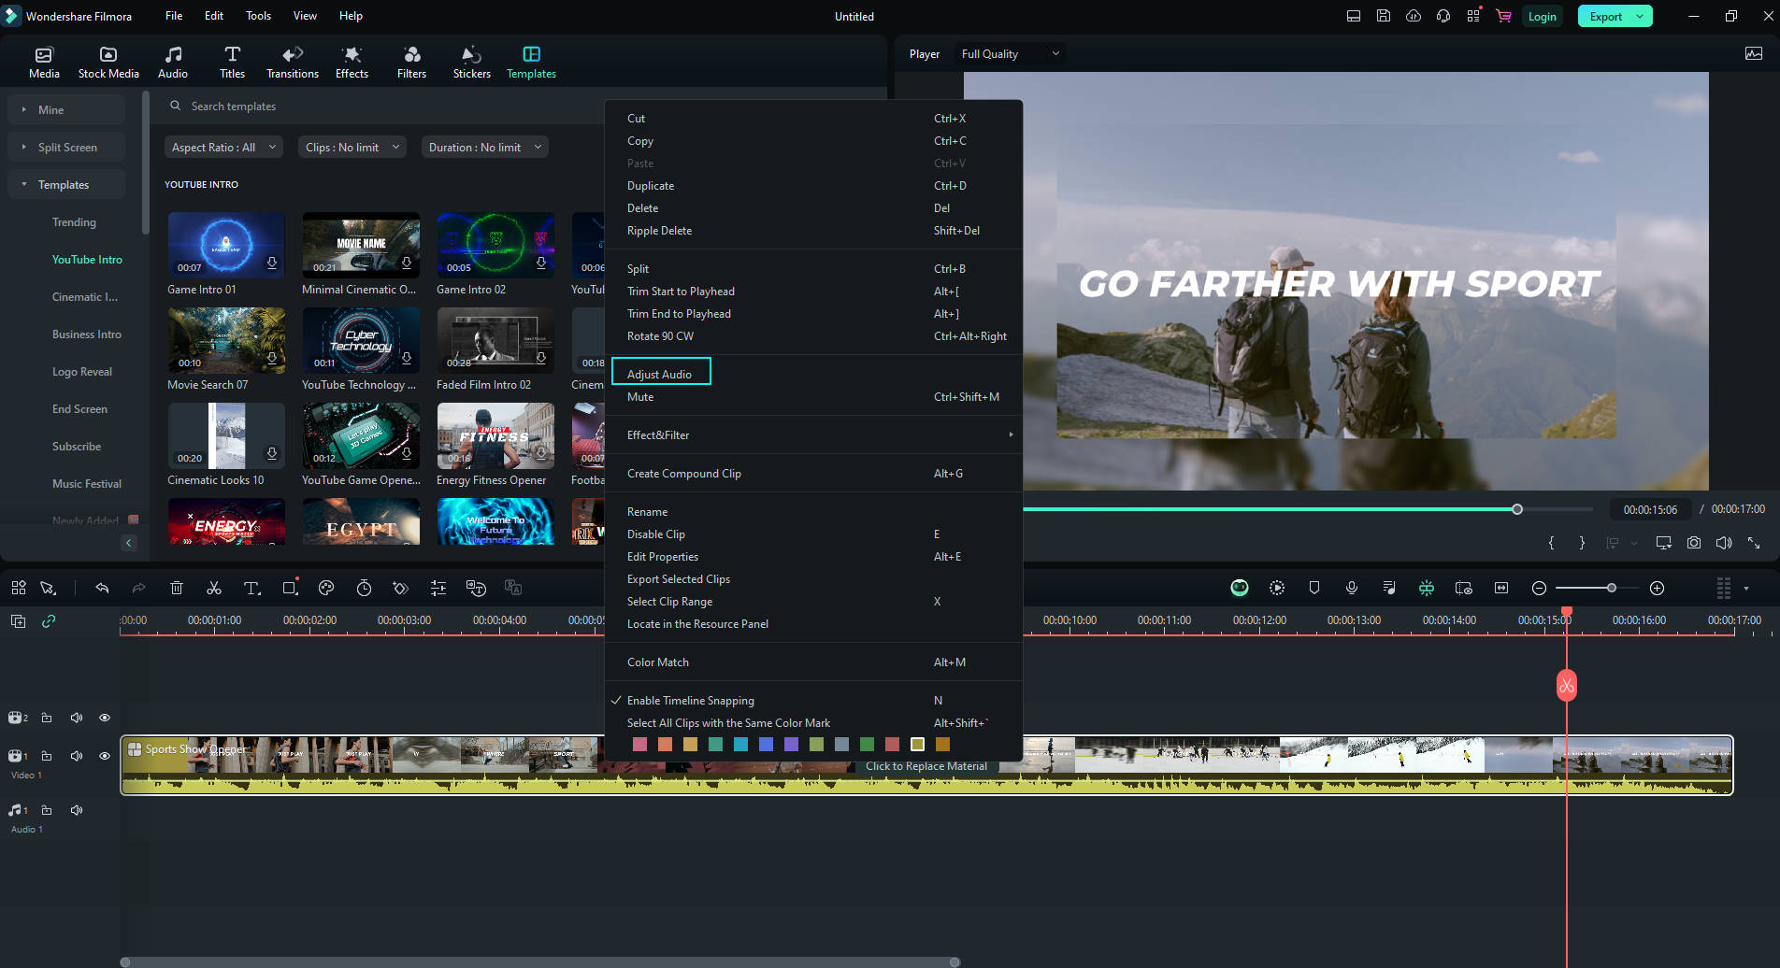Open the Effects panel

352,62
